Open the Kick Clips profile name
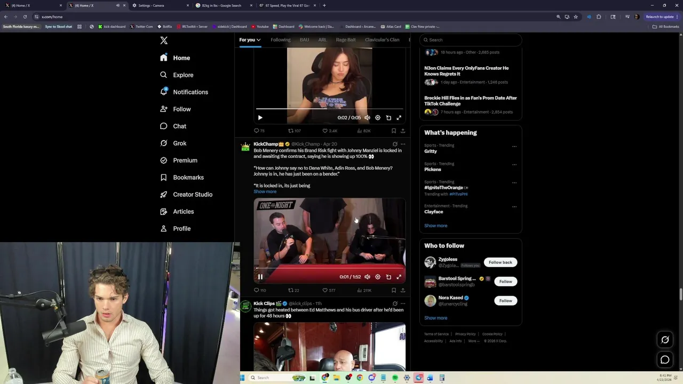Image resolution: width=683 pixels, height=384 pixels. pyautogui.click(x=264, y=303)
